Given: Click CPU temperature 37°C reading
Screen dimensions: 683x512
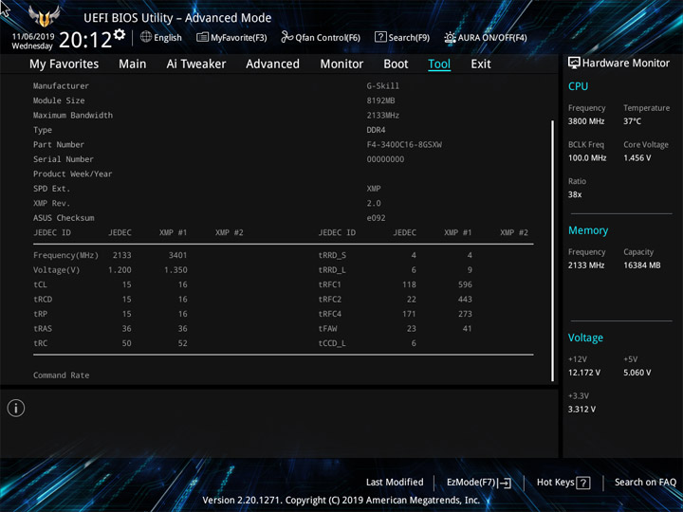Looking at the screenshot, I should pos(632,121).
